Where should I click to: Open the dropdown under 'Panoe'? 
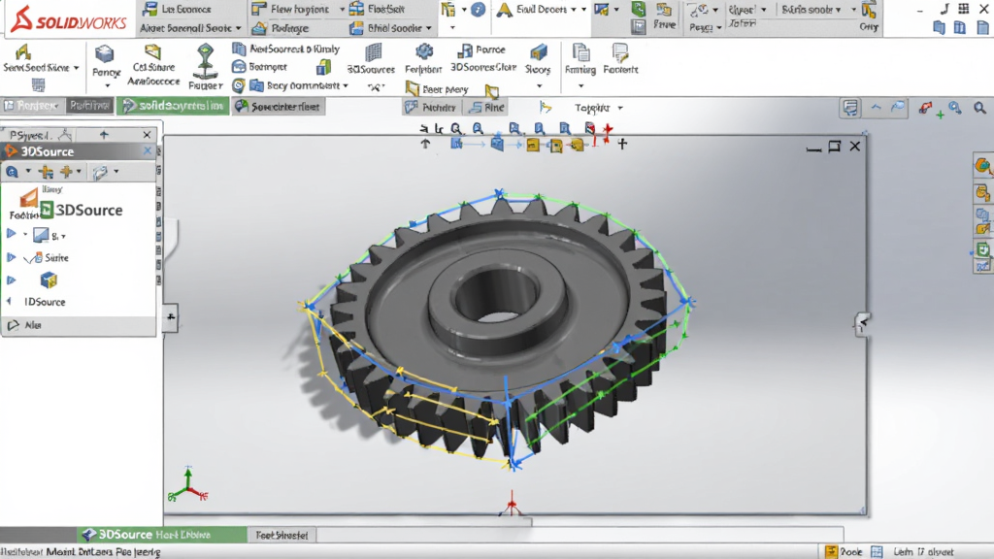point(107,85)
